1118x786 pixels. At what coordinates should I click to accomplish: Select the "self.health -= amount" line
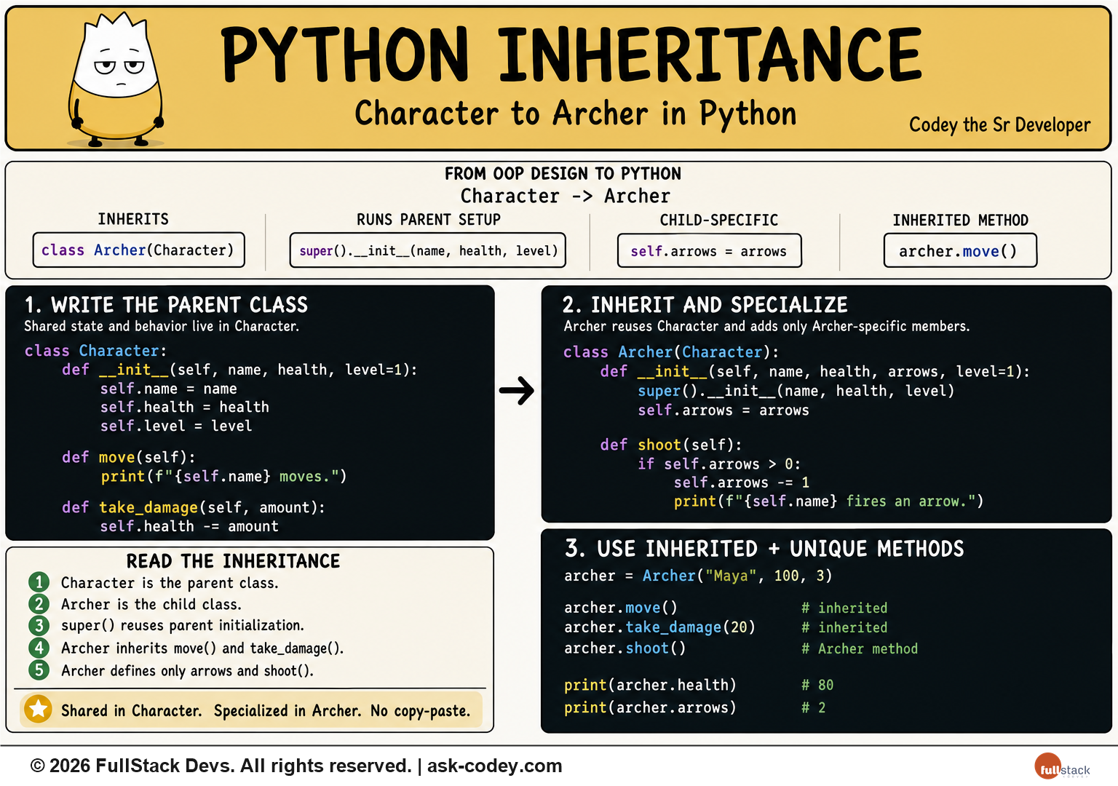(x=189, y=526)
